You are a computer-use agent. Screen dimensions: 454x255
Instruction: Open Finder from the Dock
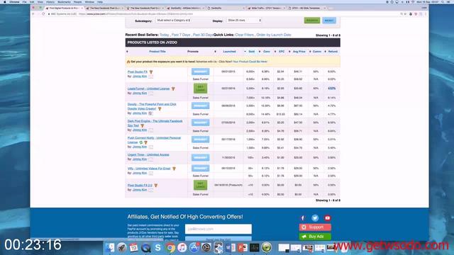tap(110, 247)
